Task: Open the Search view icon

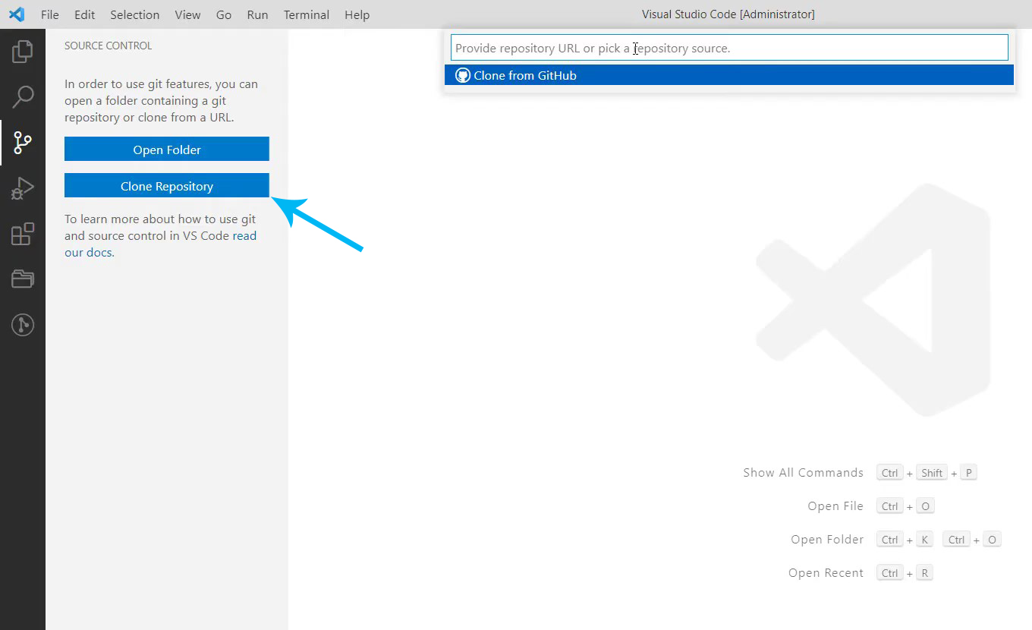Action: (23, 96)
